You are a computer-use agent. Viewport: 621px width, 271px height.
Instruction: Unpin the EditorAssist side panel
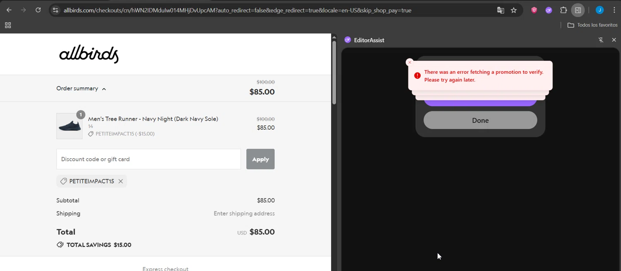pyautogui.click(x=601, y=40)
